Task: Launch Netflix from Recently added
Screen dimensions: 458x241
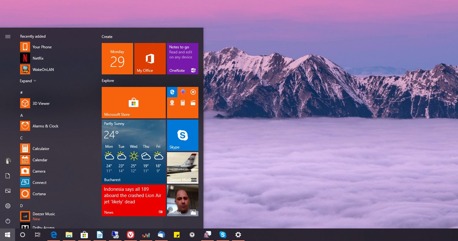Action: 56,58
